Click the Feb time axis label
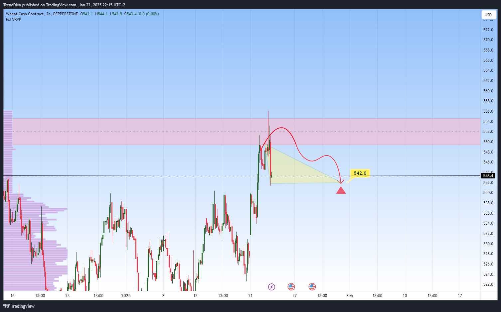This screenshot has width=501, height=312. tap(350, 296)
